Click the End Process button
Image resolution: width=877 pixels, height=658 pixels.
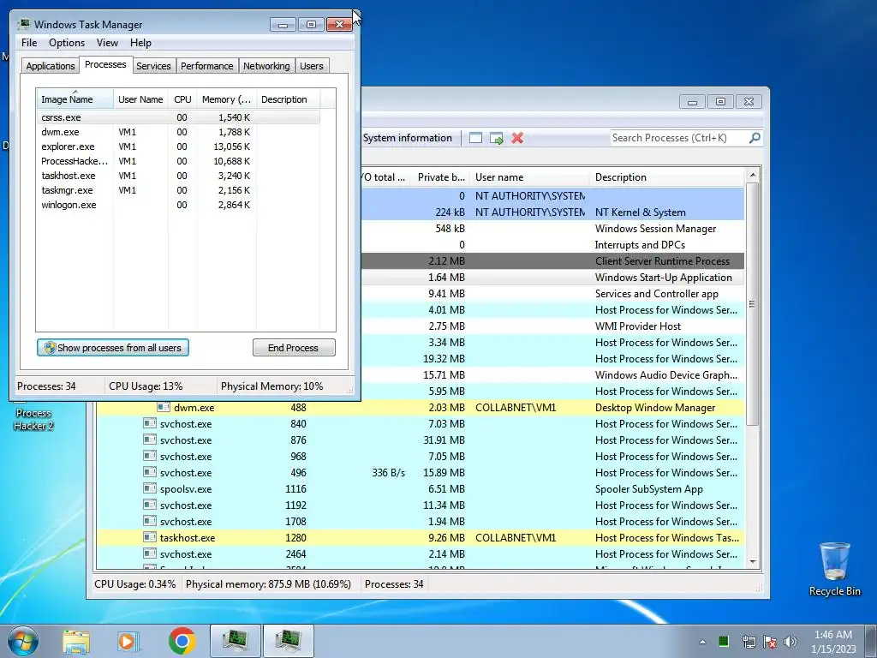click(x=294, y=348)
